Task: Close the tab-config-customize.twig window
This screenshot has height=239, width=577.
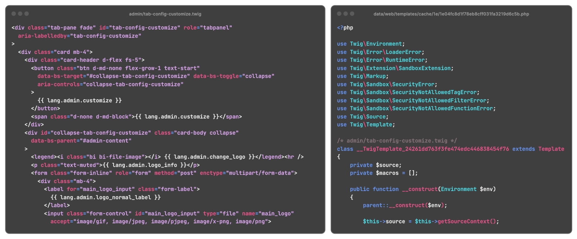Action: pyautogui.click(x=14, y=14)
